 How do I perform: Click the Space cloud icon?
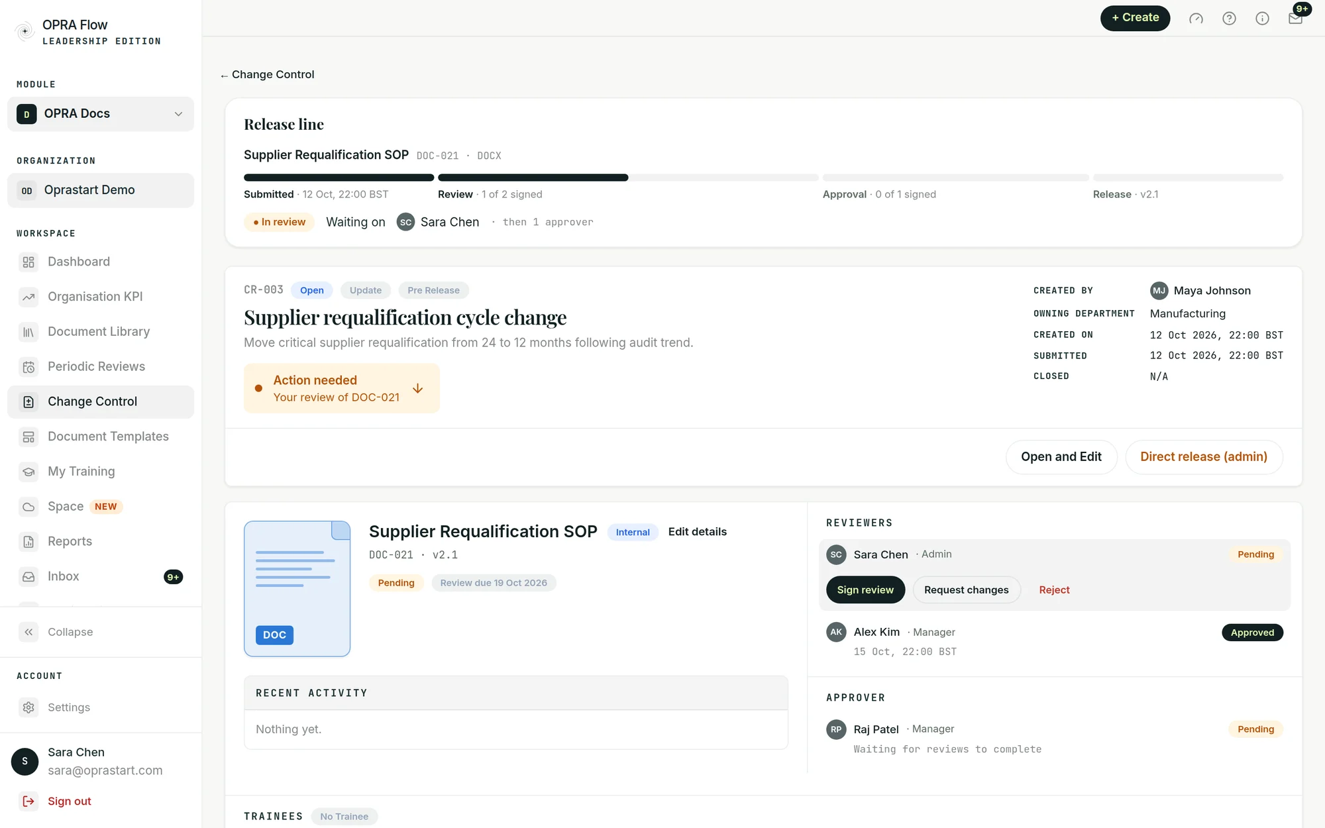(28, 507)
